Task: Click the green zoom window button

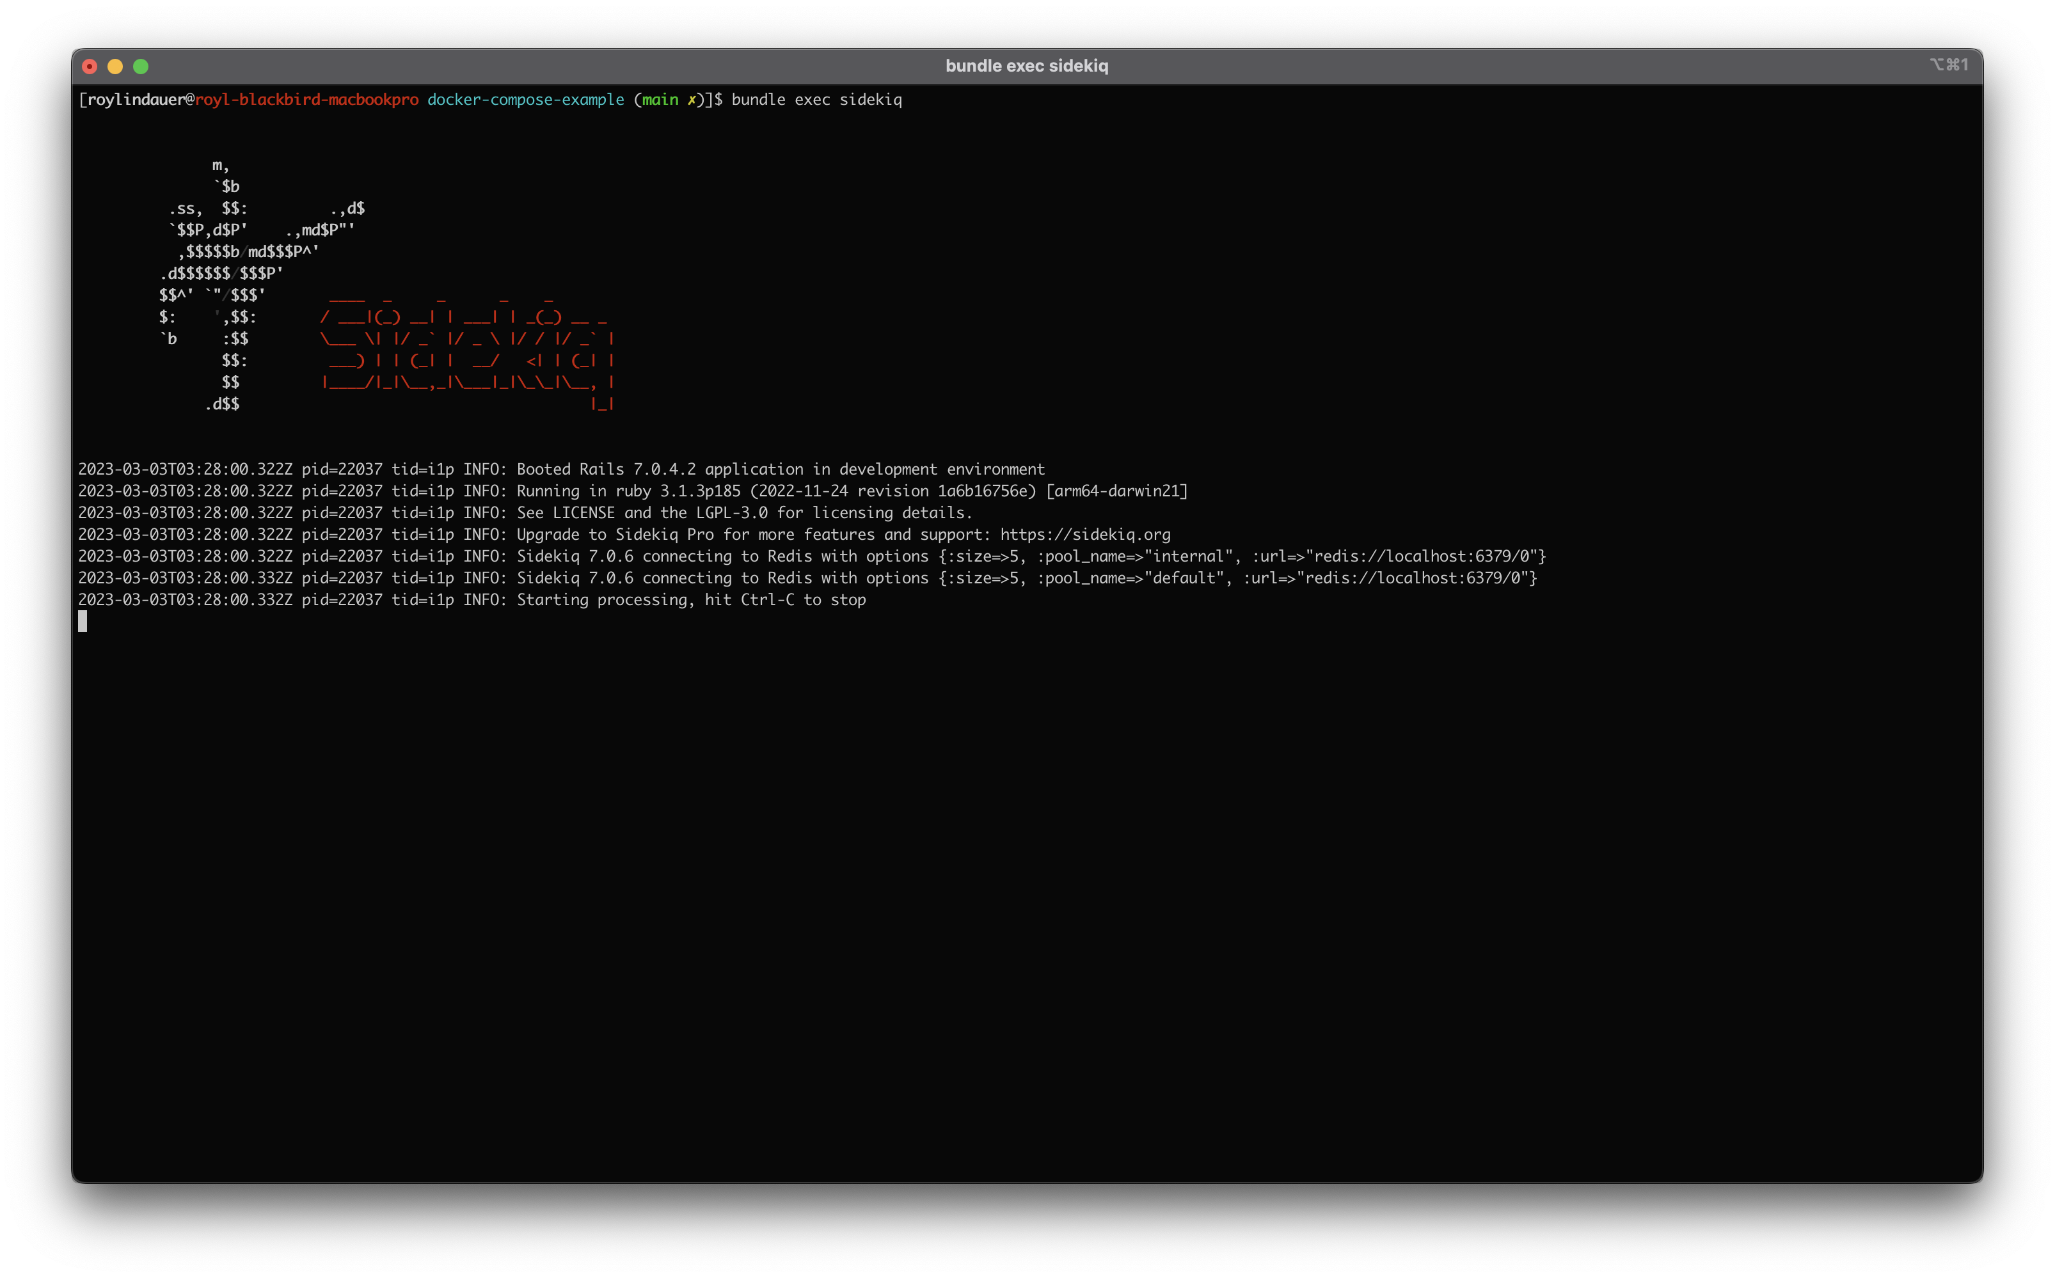Action: pos(141,66)
